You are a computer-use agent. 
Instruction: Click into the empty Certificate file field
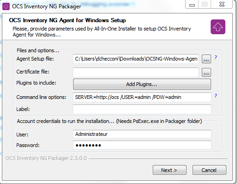tap(136, 72)
